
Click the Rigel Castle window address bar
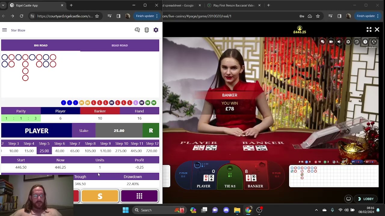point(65,16)
